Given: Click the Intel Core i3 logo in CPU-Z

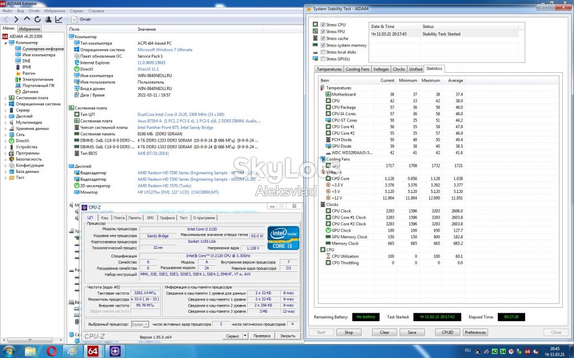Looking at the screenshot, I should [283, 238].
